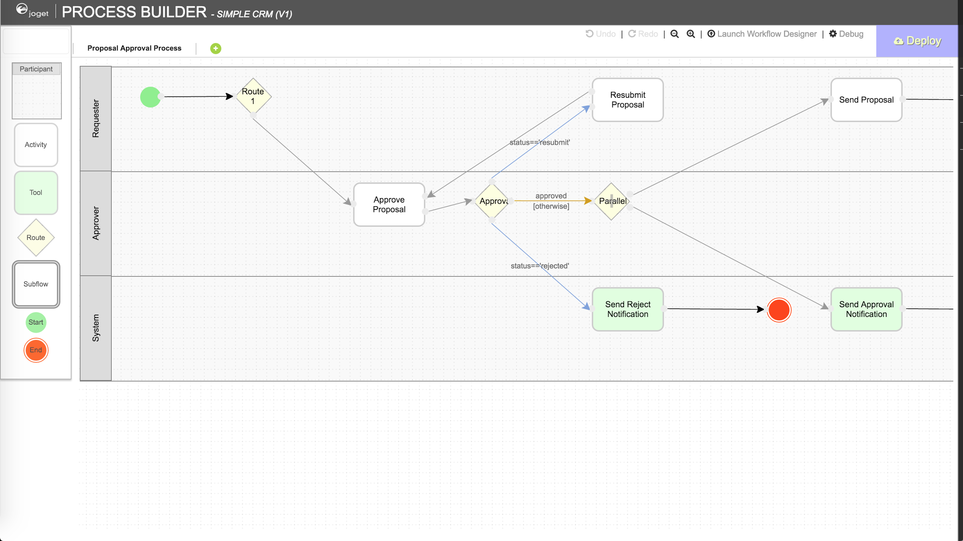The height and width of the screenshot is (541, 963).
Task: Select the Send Reject Notification tool node
Action: 627,309
